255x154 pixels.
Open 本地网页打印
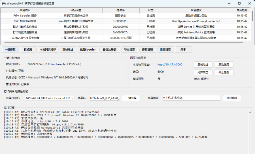tap(48, 50)
